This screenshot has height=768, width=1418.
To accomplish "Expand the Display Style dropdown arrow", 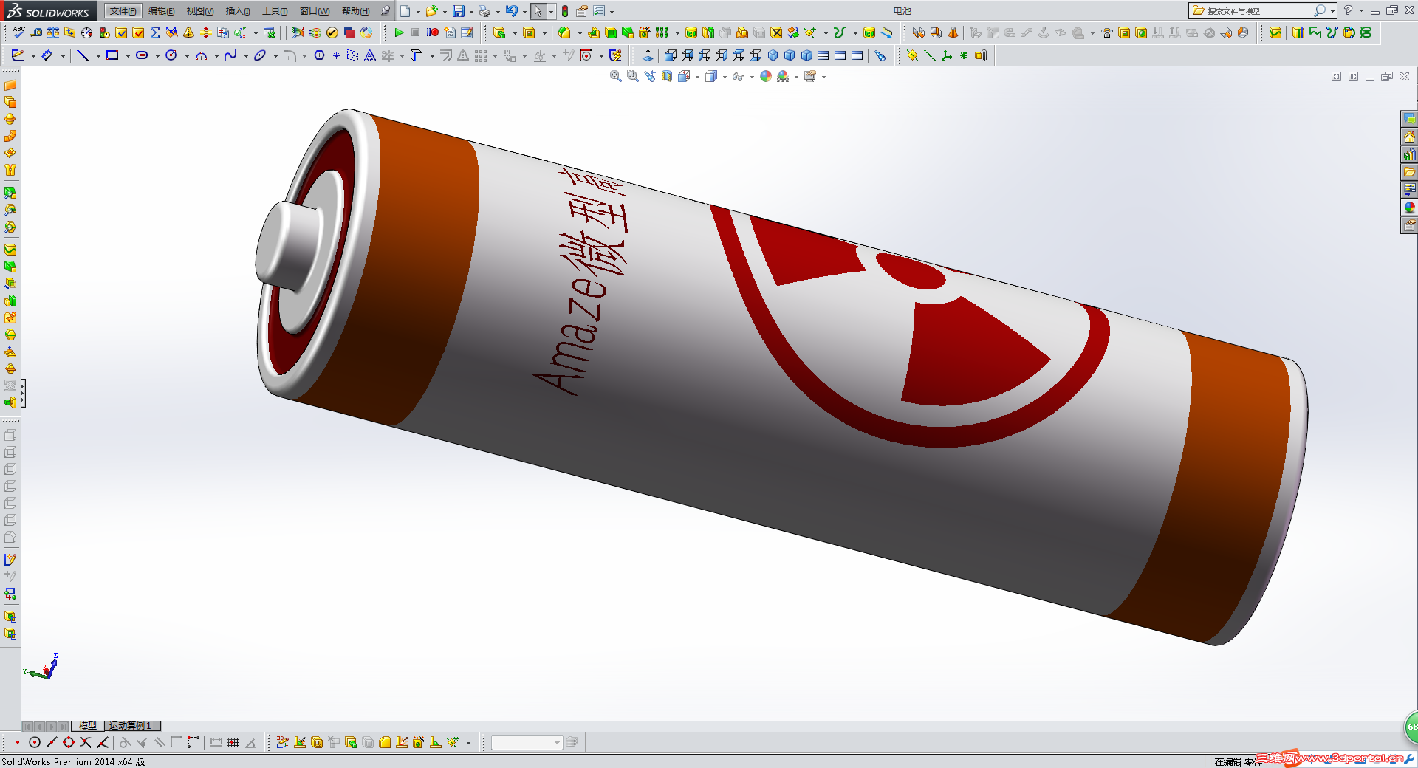I will click(x=725, y=77).
